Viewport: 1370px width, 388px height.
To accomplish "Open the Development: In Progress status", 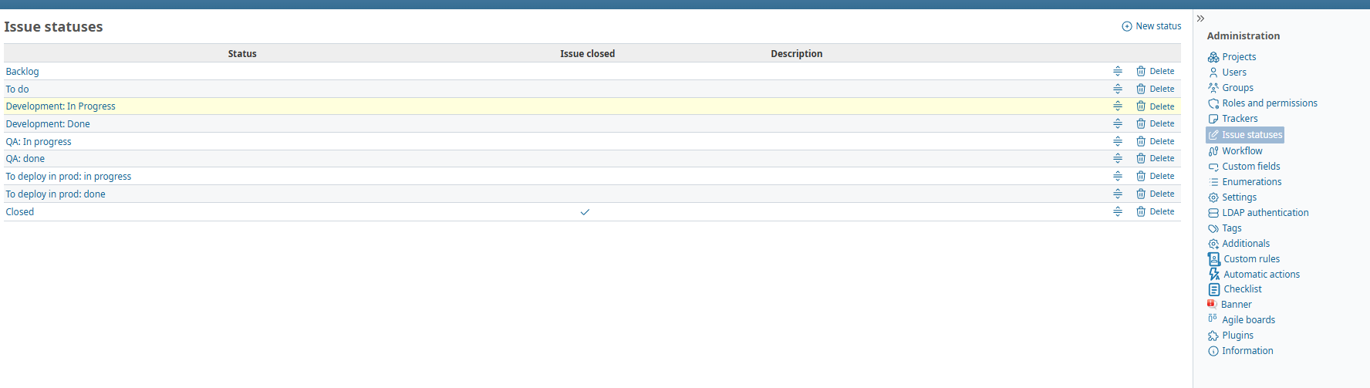I will (61, 106).
